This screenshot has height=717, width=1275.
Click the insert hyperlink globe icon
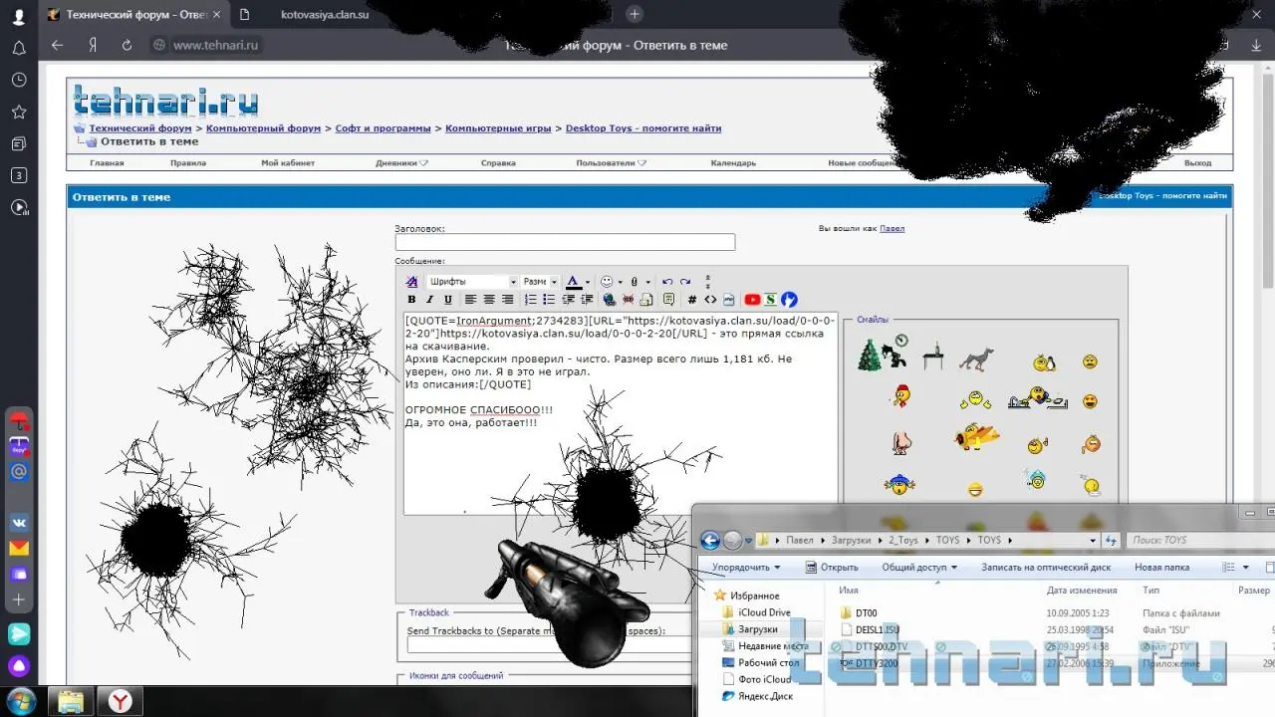click(x=610, y=300)
